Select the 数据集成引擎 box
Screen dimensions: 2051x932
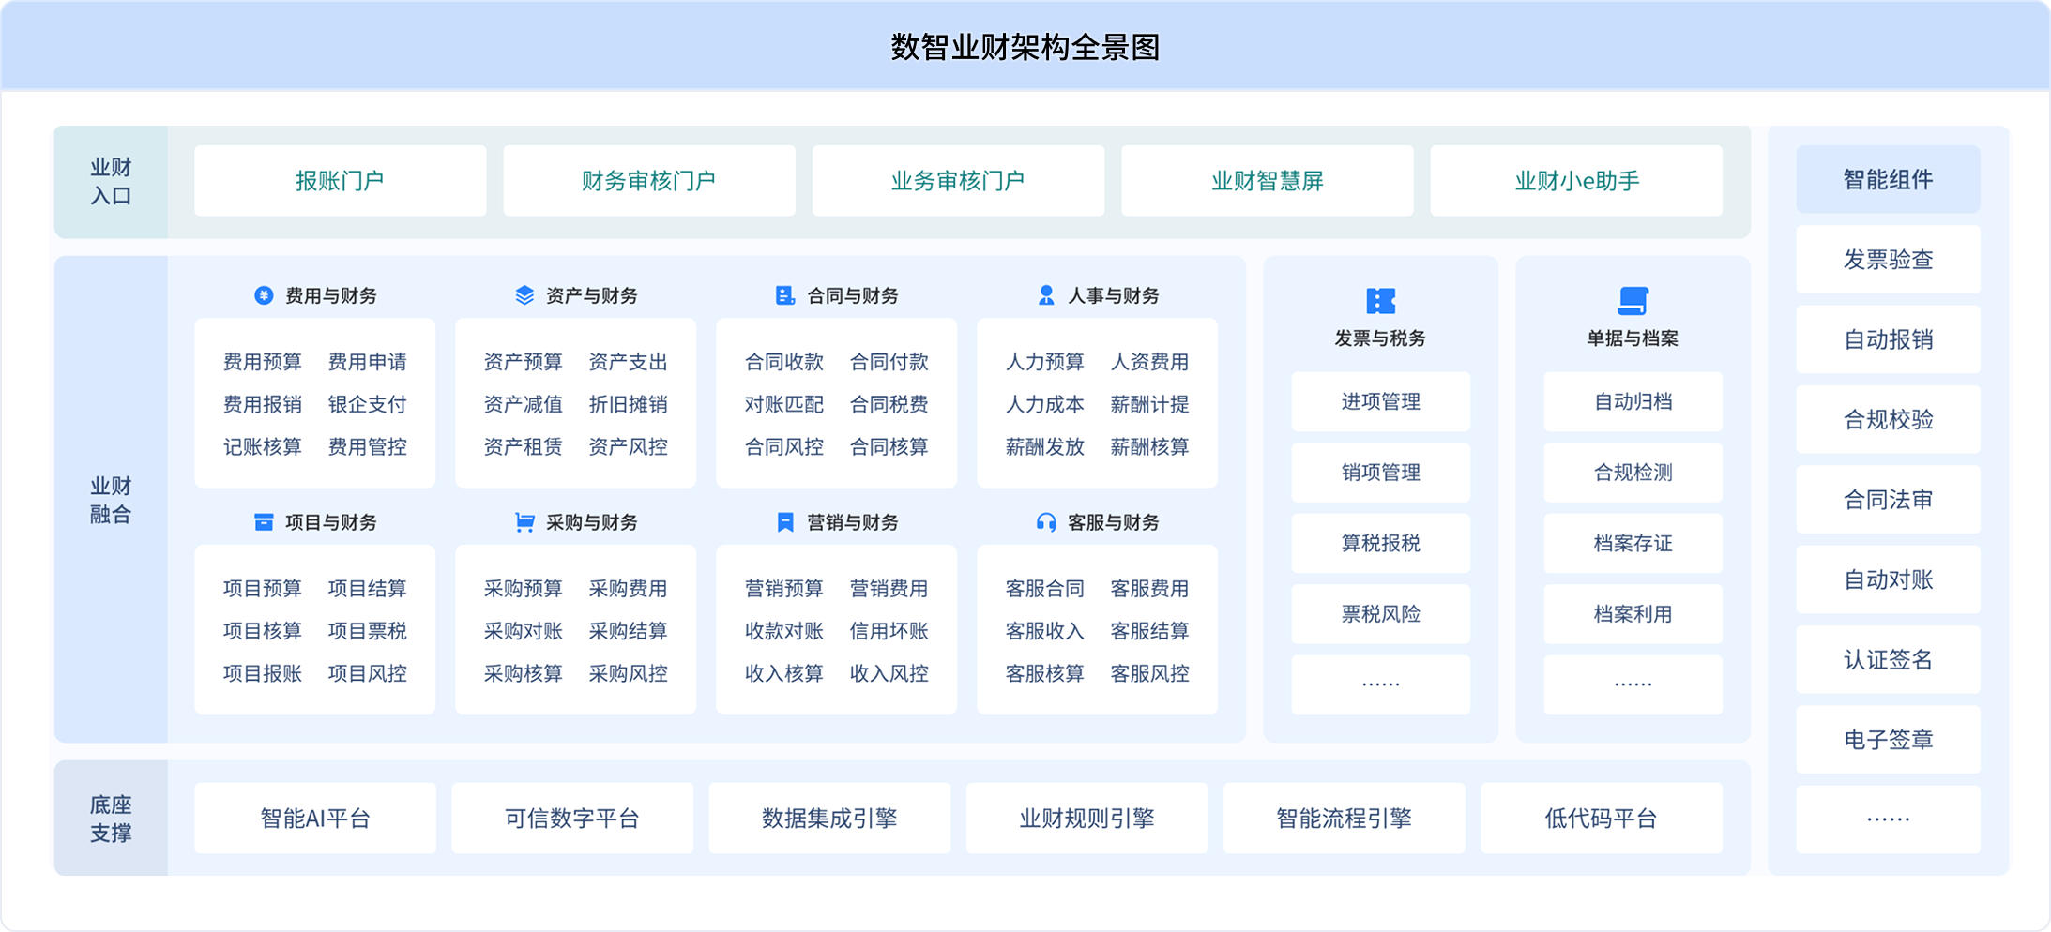pos(829,819)
